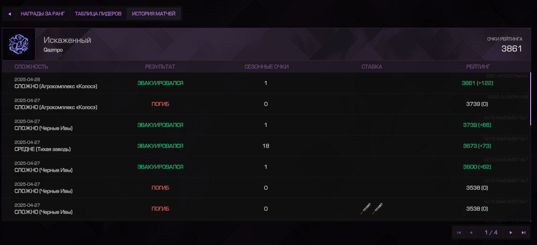Switch to Таблица лидеров tab
This screenshot has width=537, height=245.
click(x=98, y=14)
